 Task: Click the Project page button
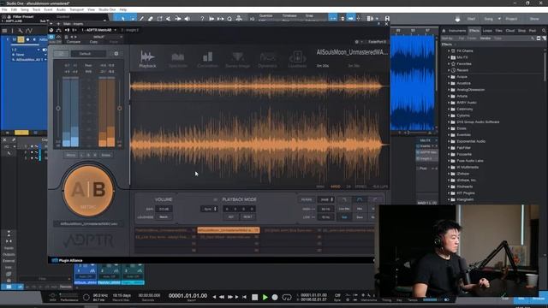click(x=511, y=19)
